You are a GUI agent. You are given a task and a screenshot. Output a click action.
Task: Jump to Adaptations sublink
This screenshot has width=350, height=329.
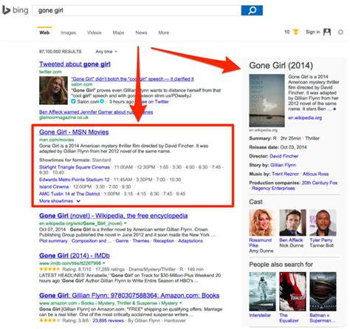tap(191, 241)
